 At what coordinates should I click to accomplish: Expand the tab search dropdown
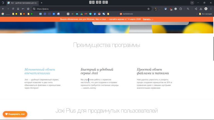click(x=192, y=3)
